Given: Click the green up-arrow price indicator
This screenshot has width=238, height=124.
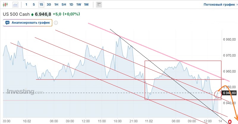Looking at the screenshot, I should coord(32,14).
